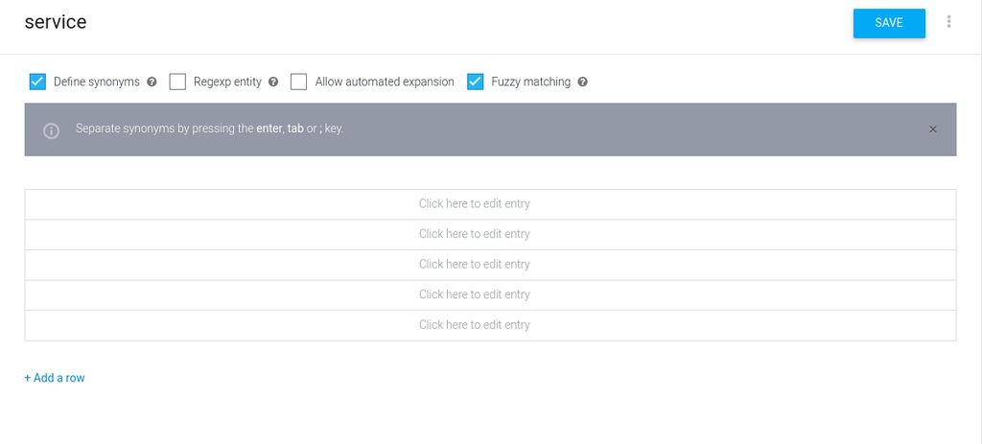This screenshot has width=982, height=444.
Task: Uncheck the Define synonyms checkbox
Action: pyautogui.click(x=38, y=82)
